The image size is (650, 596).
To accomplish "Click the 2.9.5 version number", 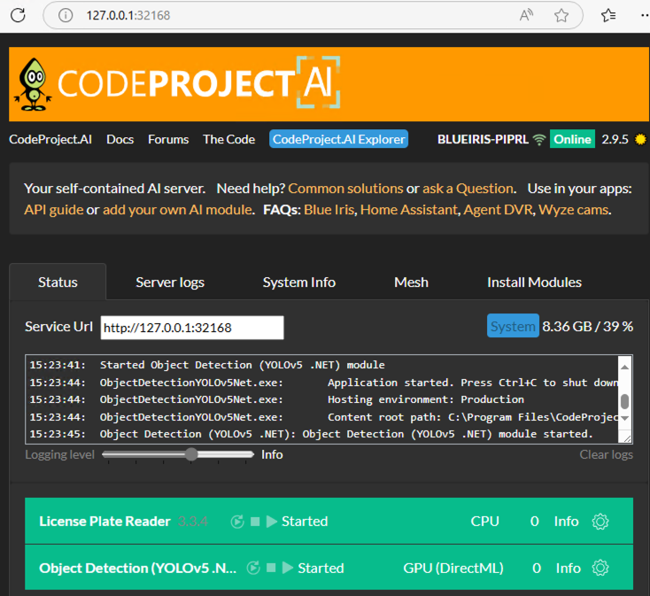I will coord(615,139).
